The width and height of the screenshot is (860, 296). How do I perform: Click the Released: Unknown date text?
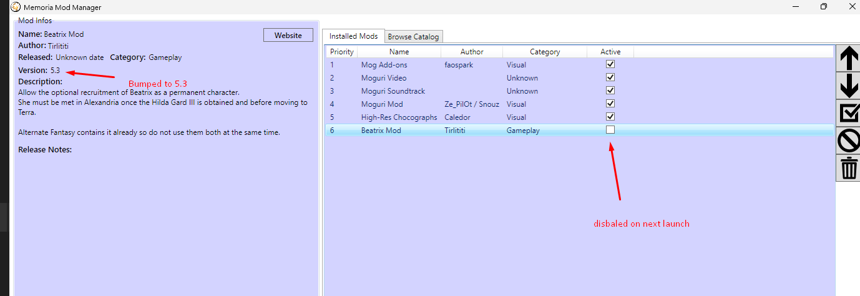tap(61, 57)
